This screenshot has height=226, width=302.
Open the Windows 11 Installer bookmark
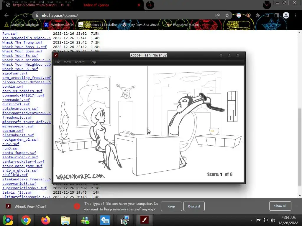tap(98, 25)
